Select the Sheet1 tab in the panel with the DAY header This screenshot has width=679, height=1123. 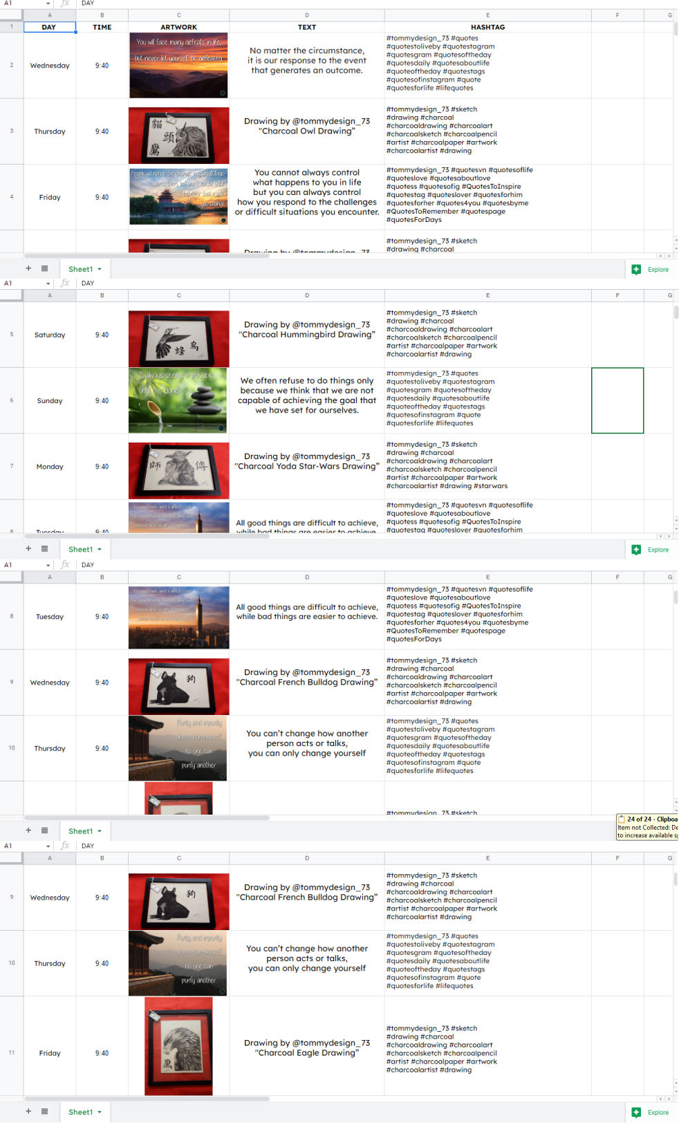[80, 269]
